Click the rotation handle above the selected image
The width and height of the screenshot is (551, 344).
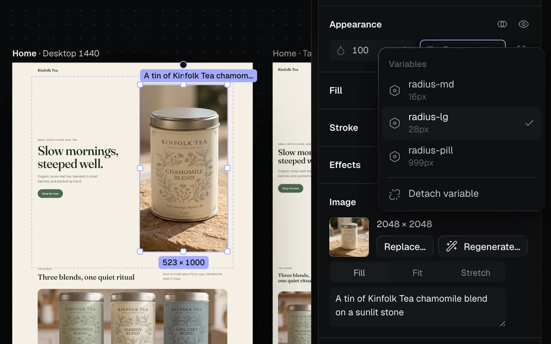pos(184,65)
